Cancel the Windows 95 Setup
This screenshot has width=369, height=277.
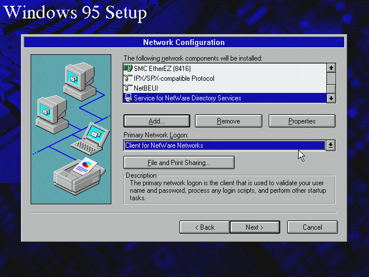312,227
